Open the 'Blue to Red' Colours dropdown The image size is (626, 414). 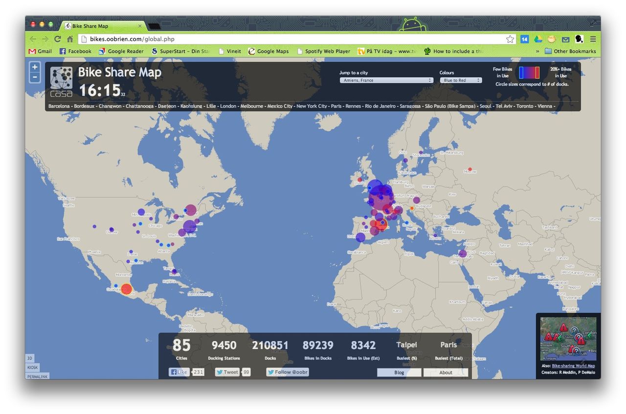(x=460, y=80)
